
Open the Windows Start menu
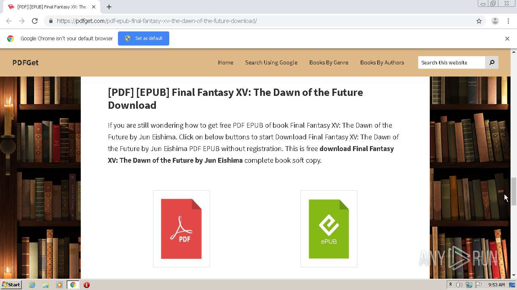[x=11, y=285]
